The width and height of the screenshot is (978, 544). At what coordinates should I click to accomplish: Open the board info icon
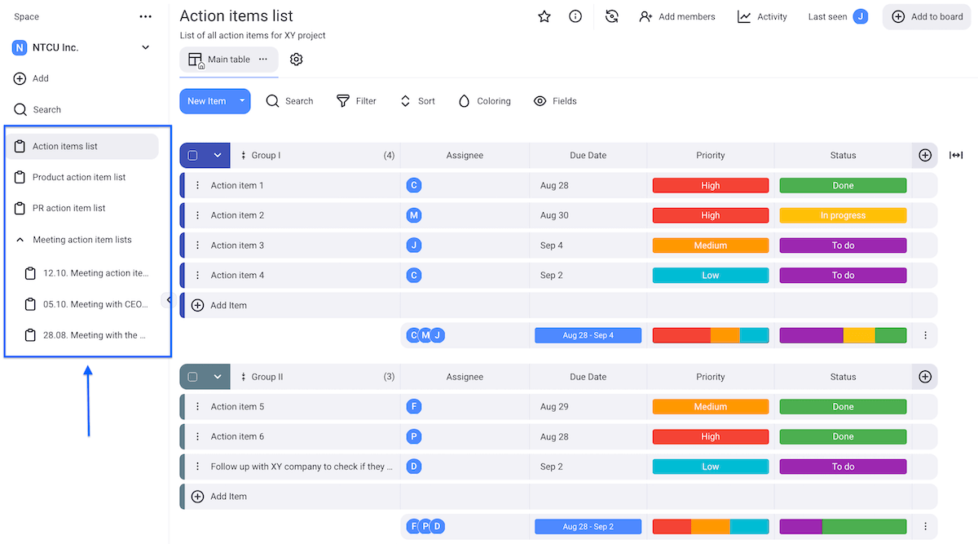tap(575, 16)
